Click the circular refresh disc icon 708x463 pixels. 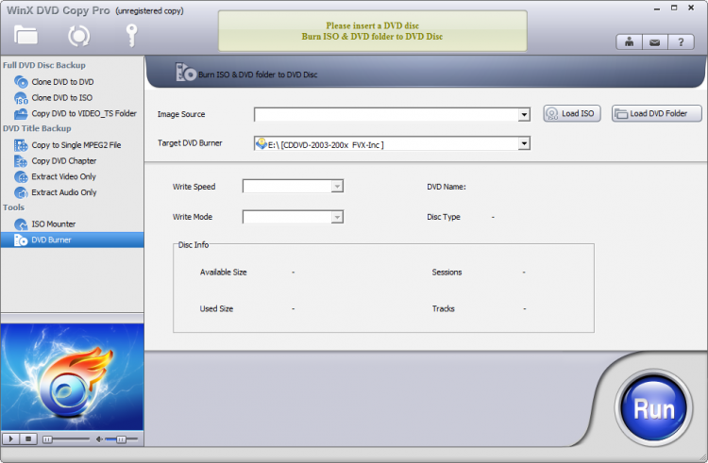pyautogui.click(x=78, y=36)
